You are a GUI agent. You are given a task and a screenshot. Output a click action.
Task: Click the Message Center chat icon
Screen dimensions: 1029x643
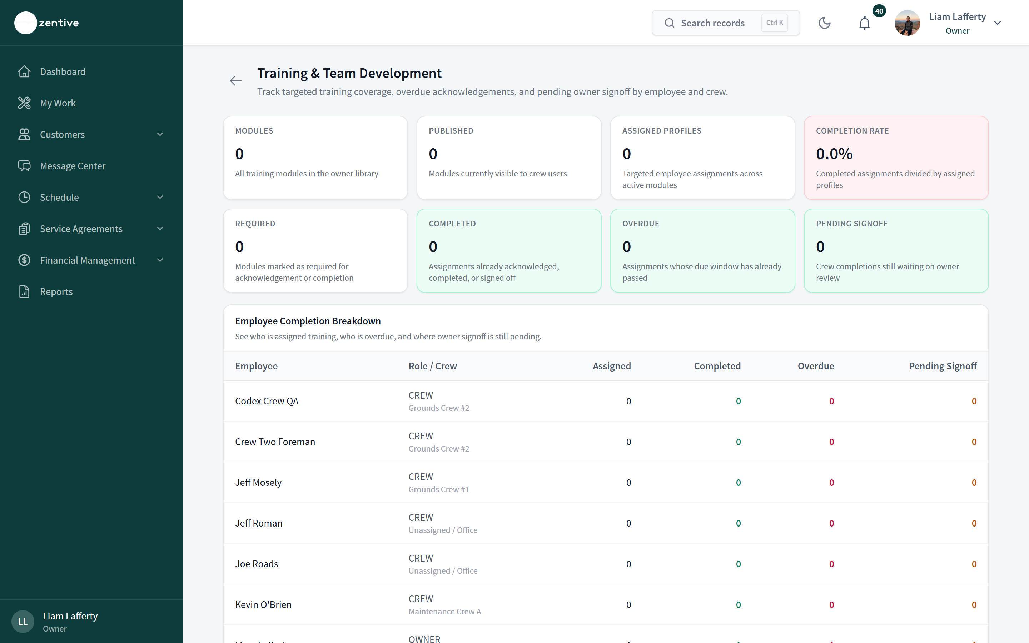point(24,166)
